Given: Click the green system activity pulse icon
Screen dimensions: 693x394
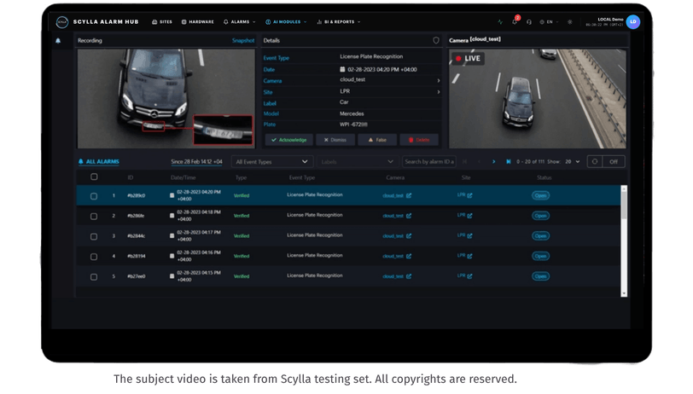Looking at the screenshot, I should [x=500, y=21].
